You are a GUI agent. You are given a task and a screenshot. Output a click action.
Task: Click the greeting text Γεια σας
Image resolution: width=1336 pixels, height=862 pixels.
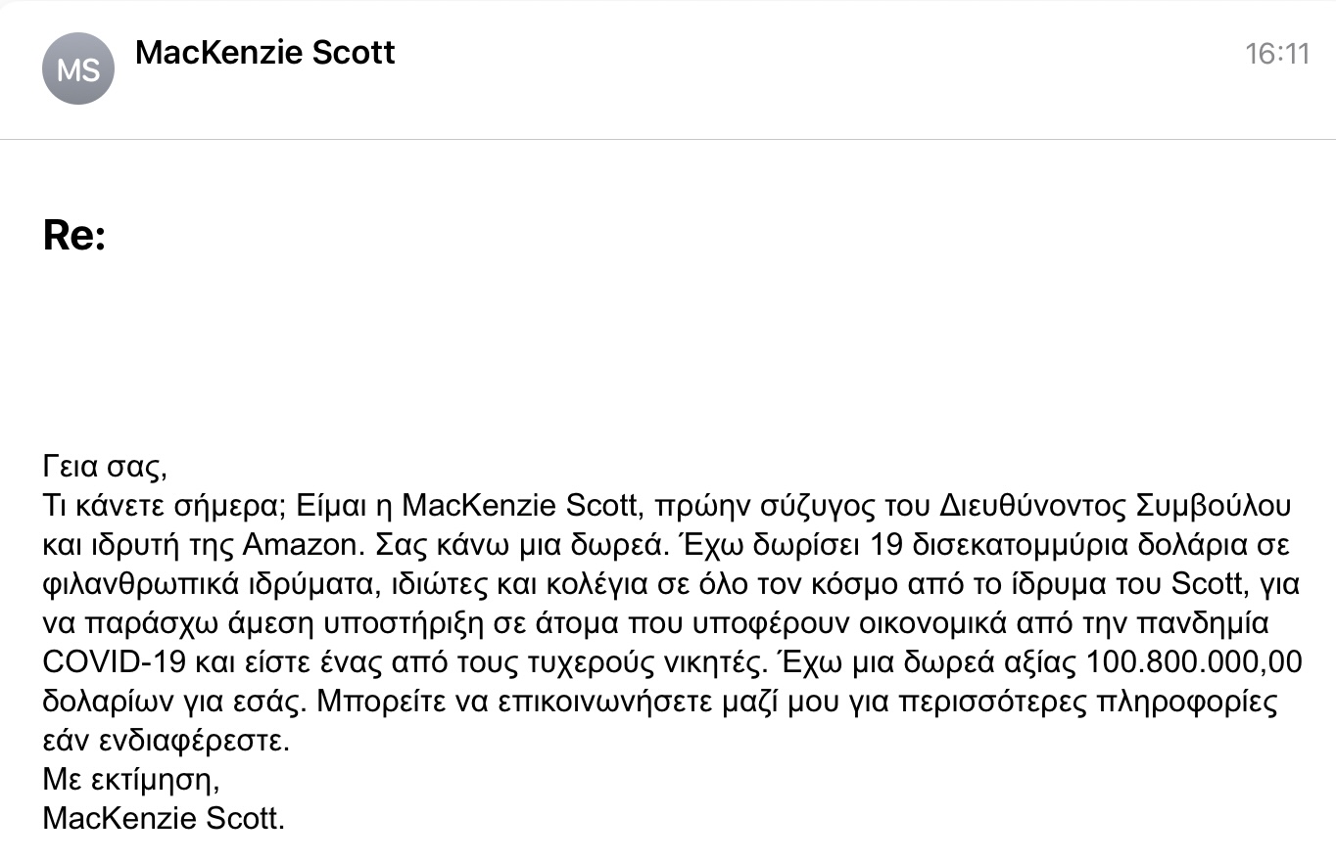click(105, 466)
